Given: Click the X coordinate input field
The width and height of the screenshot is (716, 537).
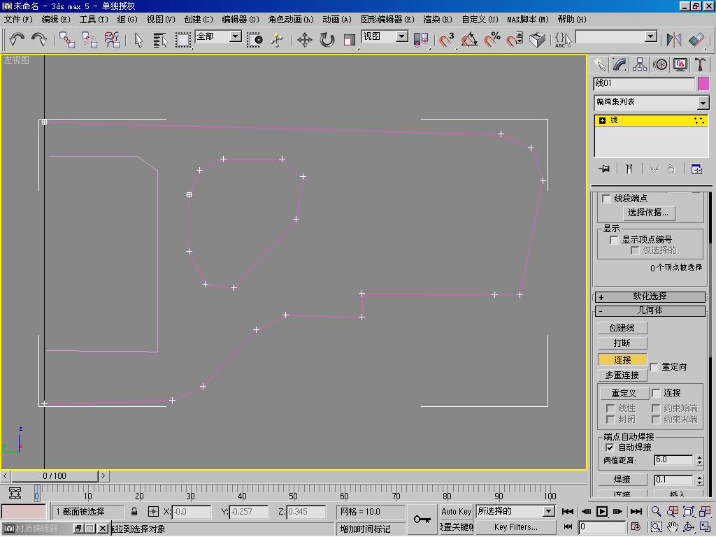Looking at the screenshot, I should pos(192,512).
